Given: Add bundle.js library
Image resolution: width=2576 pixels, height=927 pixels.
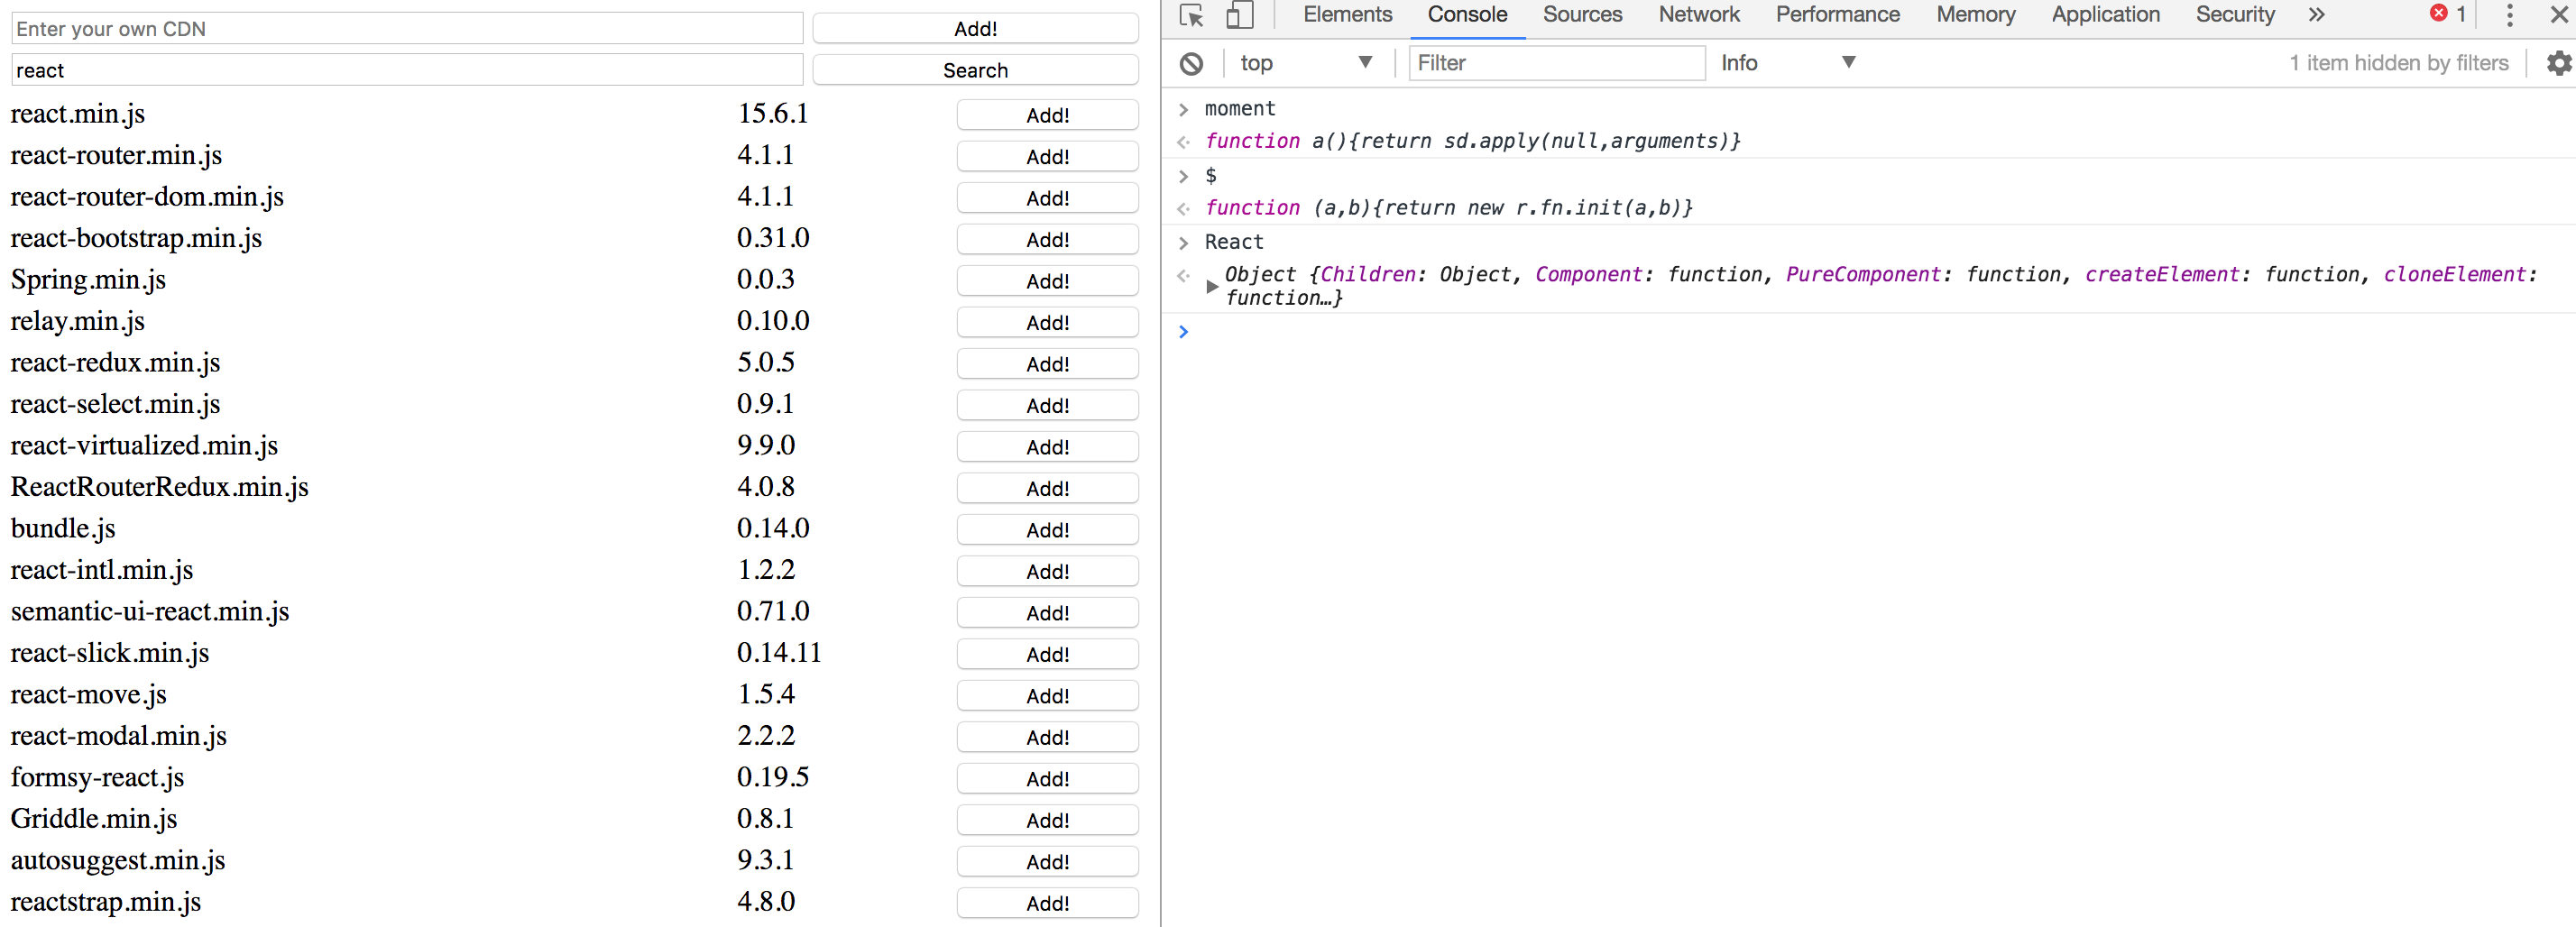Looking at the screenshot, I should (x=1047, y=530).
